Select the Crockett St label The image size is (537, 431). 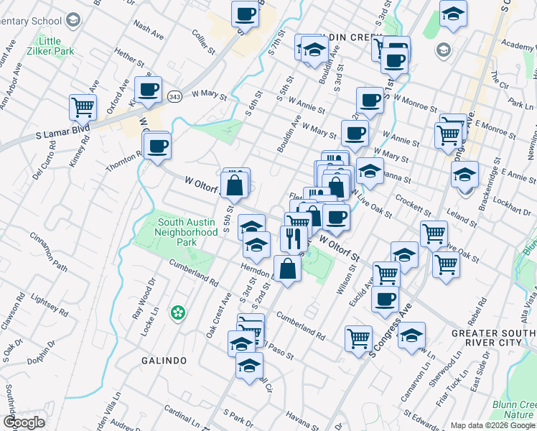pyautogui.click(x=413, y=205)
